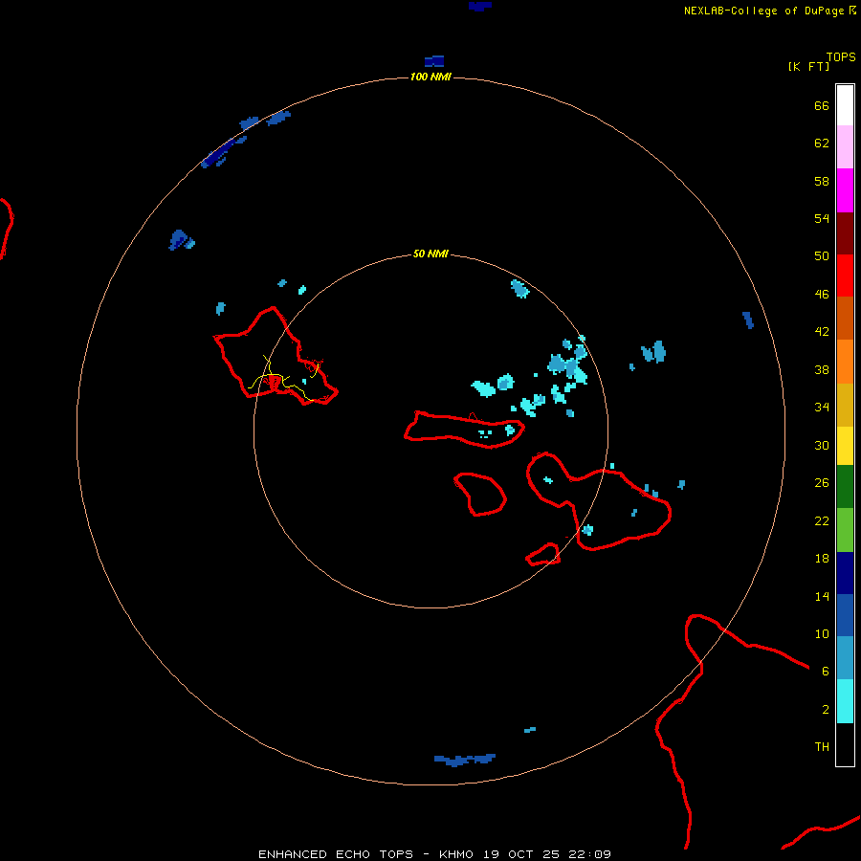Screen dimensions: 861x861
Task: Pick the legend value 26
Action: (822, 483)
